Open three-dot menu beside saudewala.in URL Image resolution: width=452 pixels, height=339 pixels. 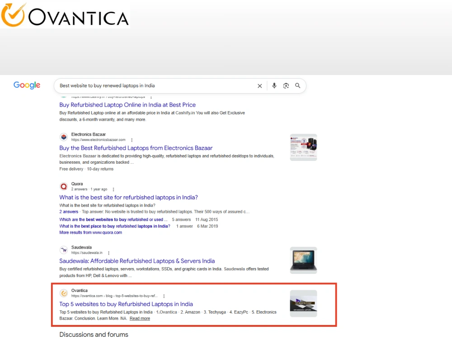tap(108, 253)
